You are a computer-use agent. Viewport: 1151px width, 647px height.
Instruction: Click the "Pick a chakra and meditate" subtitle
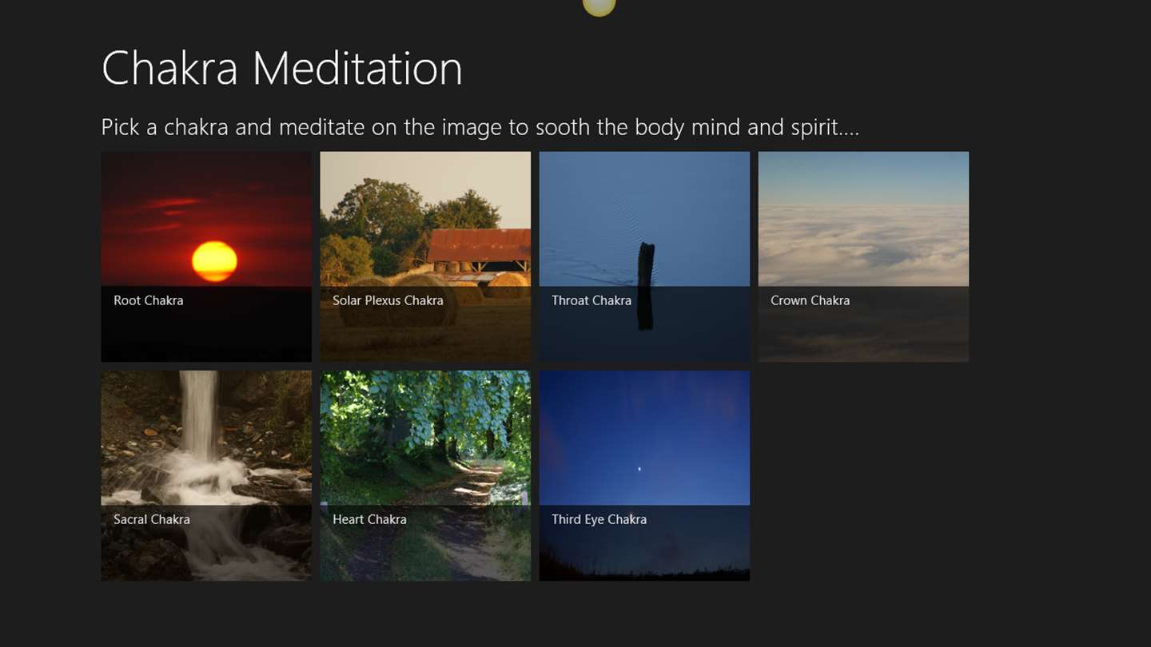tap(480, 127)
